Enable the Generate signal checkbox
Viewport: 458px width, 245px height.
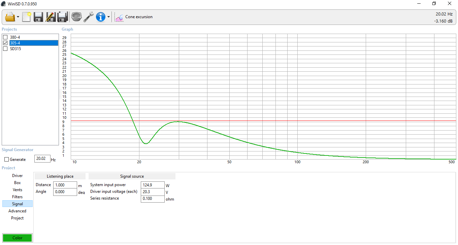tap(7, 160)
